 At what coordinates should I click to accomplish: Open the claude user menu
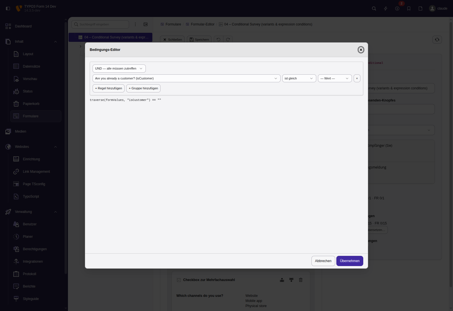click(x=438, y=8)
